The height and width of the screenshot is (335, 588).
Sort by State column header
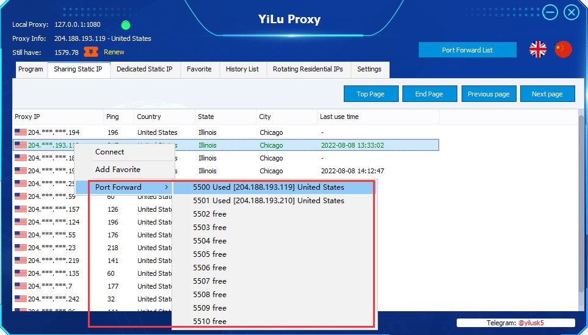point(225,117)
